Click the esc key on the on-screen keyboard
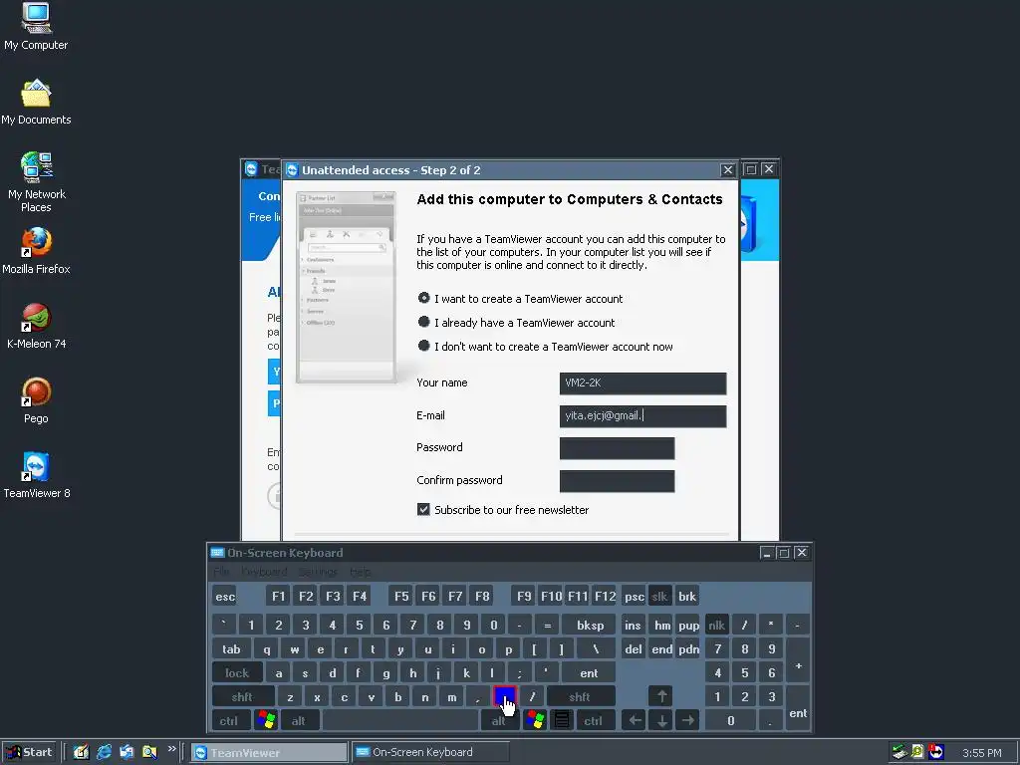 coord(225,597)
